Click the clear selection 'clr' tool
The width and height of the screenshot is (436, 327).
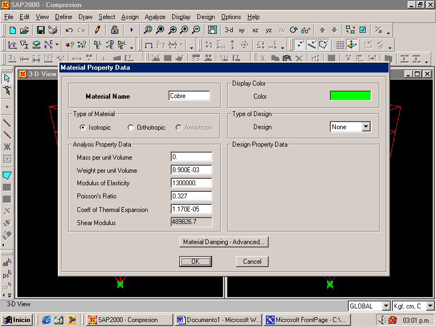coord(7,286)
